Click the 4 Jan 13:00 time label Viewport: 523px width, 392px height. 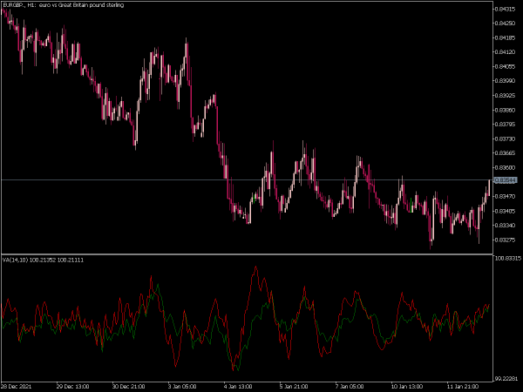pos(239,387)
